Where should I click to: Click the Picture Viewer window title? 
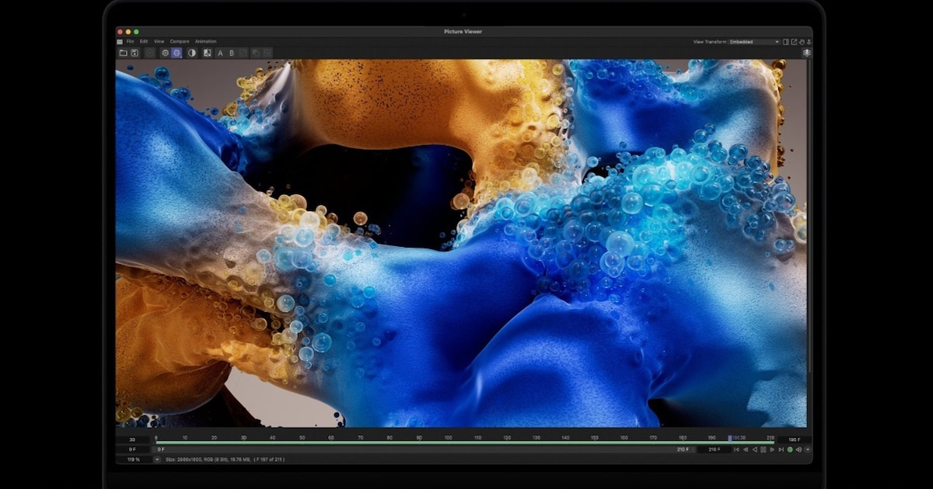coord(463,32)
